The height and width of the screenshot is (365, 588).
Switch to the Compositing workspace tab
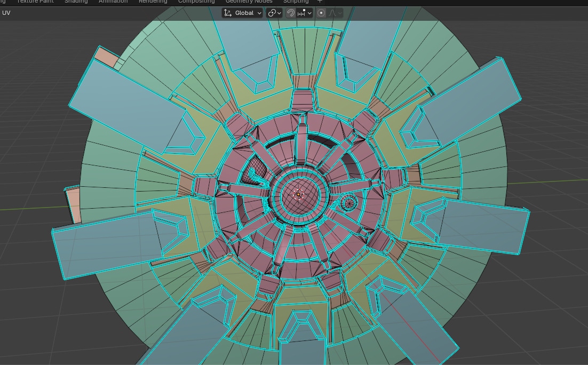click(196, 2)
